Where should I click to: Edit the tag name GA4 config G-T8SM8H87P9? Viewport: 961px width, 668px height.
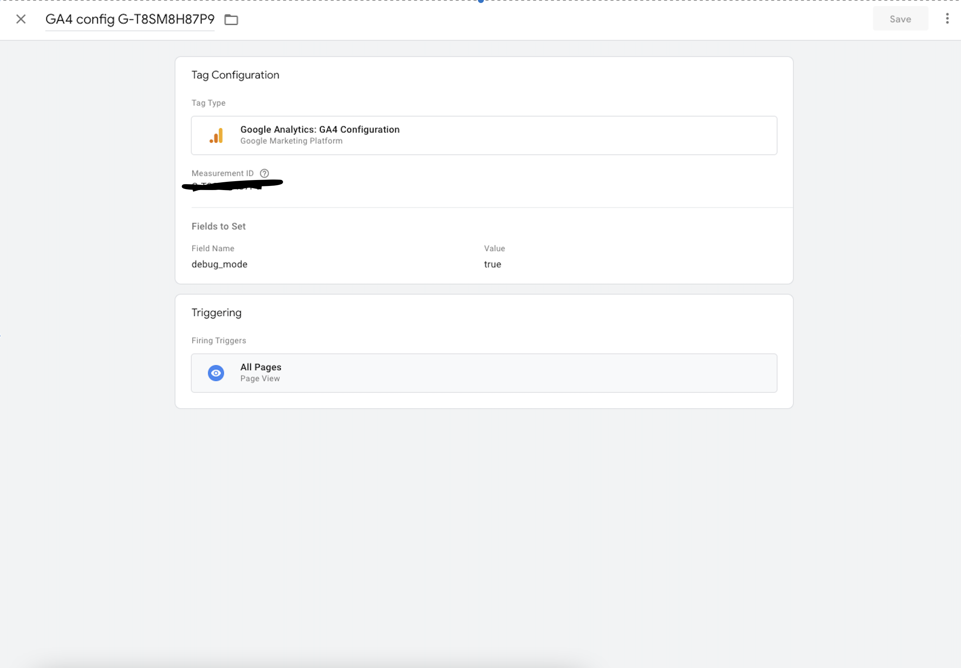130,19
